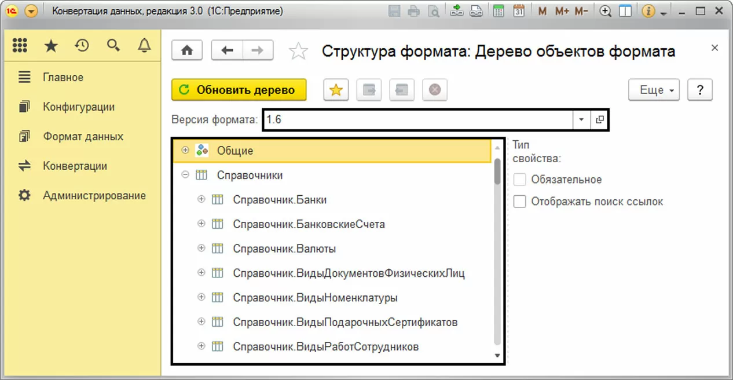The height and width of the screenshot is (380, 733).
Task: Click the M memory button
Action: pos(542,11)
